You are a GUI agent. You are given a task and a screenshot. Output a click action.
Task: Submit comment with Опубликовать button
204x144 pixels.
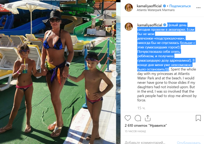click(189, 143)
